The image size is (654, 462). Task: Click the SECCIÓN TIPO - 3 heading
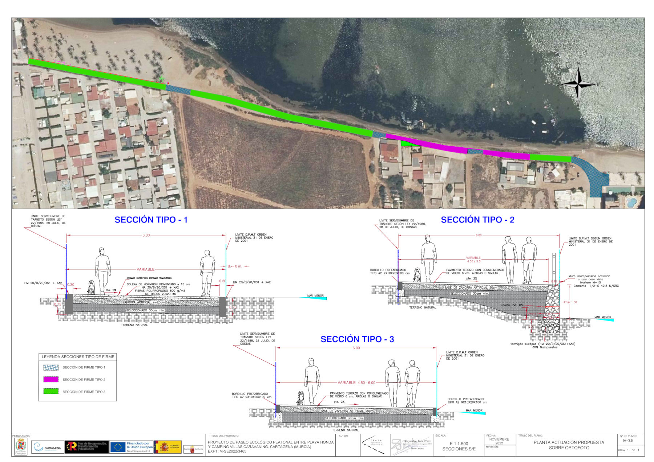point(357,339)
